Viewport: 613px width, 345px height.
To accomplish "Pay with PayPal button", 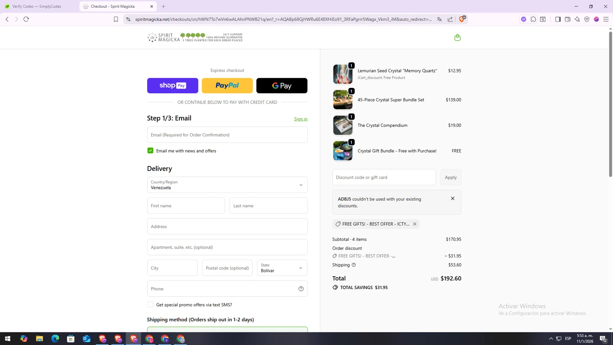I will click(x=227, y=85).
